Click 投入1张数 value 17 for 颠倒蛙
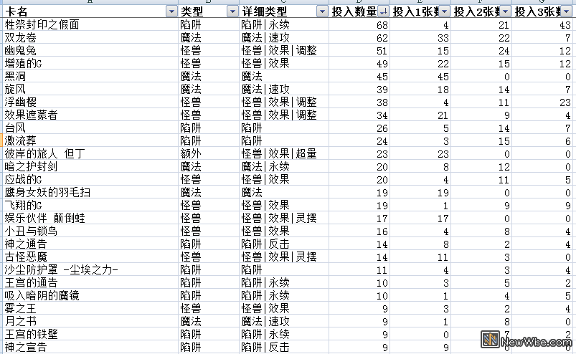The height and width of the screenshot is (354, 576). [x=420, y=218]
